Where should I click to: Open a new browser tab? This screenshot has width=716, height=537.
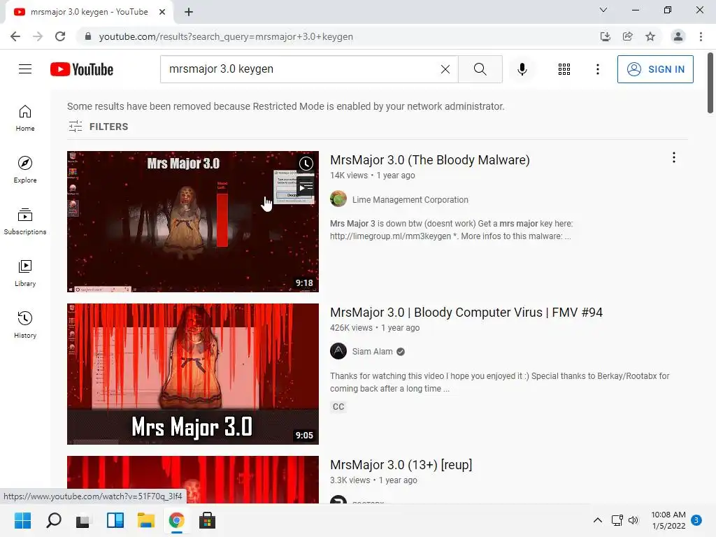coord(189,12)
